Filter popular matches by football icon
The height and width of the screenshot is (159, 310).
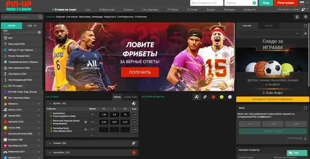(197, 97)
